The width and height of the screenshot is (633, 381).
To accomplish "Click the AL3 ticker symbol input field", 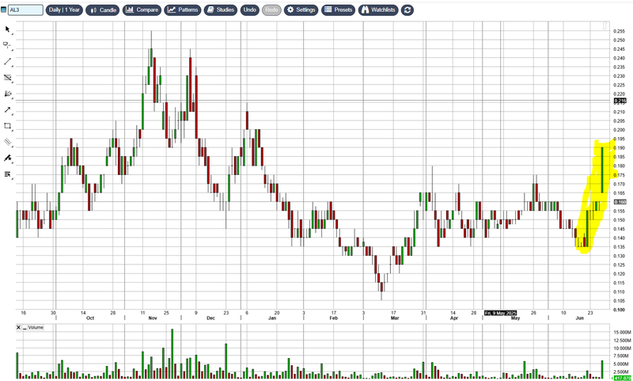I will pos(24,10).
